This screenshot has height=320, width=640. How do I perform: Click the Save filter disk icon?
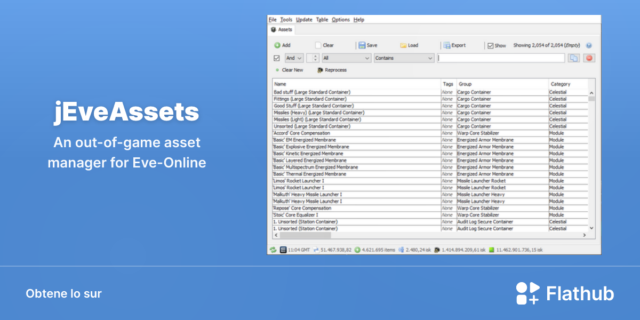(362, 45)
